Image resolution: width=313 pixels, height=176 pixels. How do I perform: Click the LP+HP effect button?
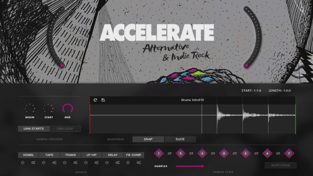click(92, 155)
